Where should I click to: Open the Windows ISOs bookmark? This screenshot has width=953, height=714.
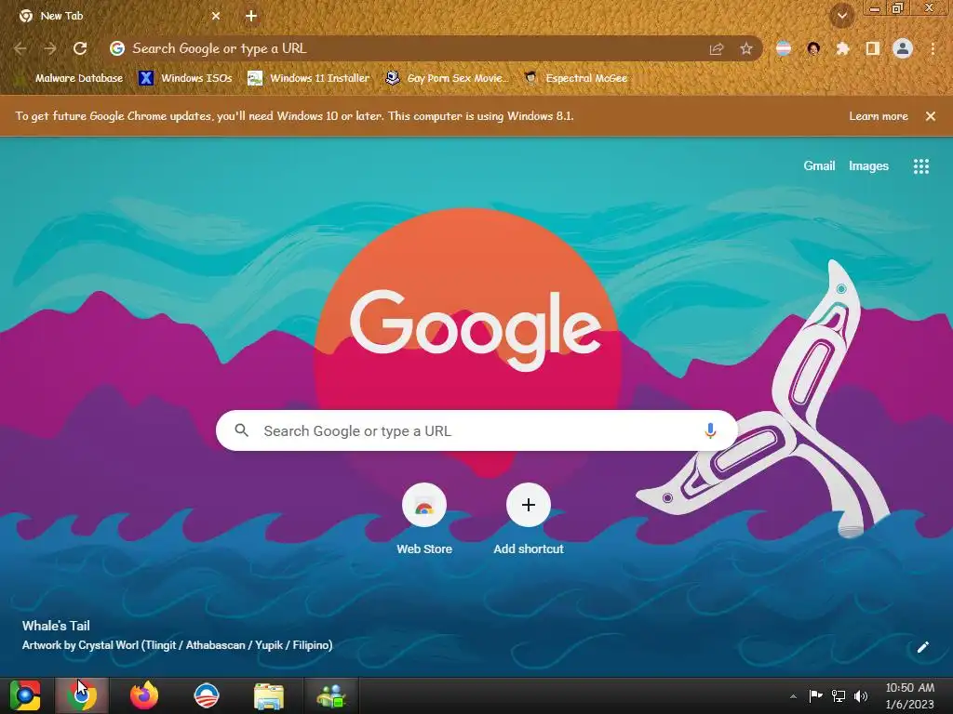(x=186, y=78)
